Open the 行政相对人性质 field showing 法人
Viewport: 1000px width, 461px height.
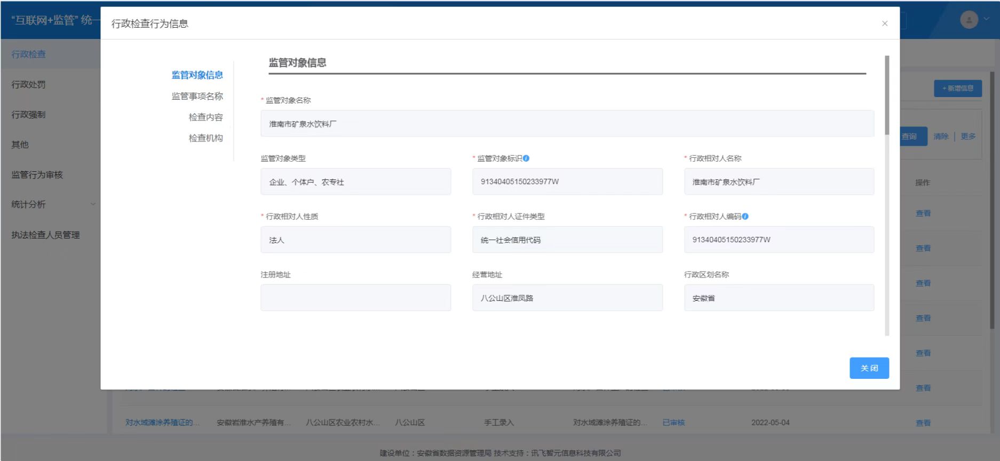click(x=355, y=240)
